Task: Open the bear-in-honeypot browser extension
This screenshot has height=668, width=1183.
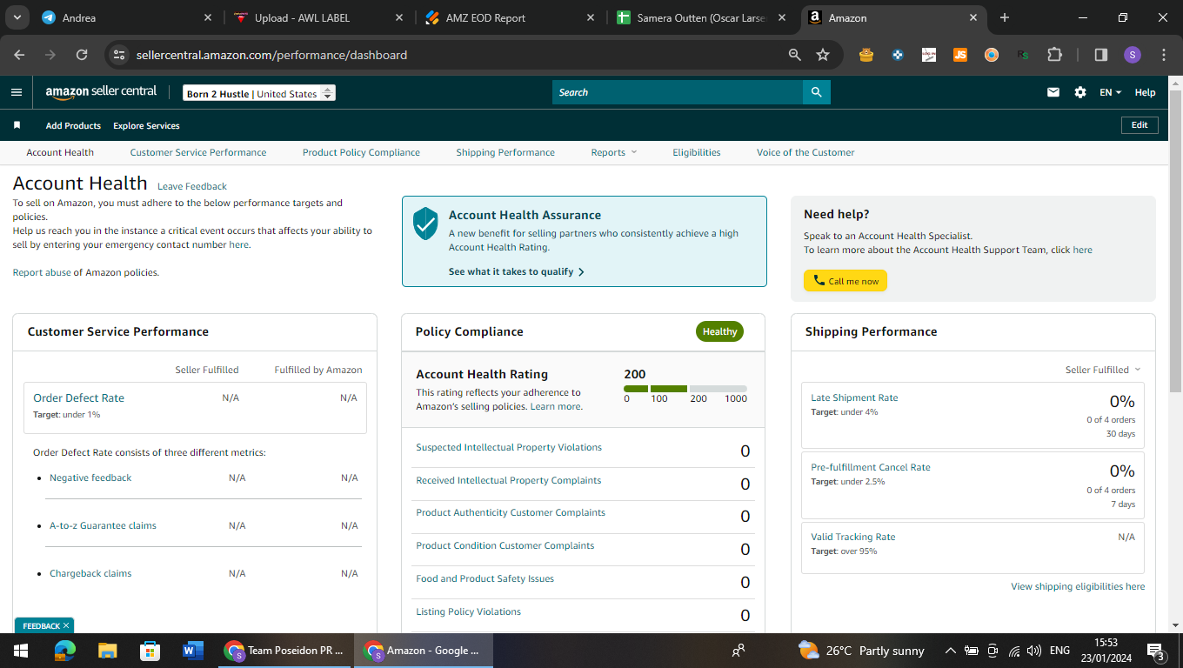Action: coord(866,55)
